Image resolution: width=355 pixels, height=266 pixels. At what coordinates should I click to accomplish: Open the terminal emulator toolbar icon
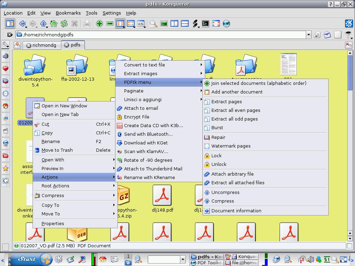(206, 24)
